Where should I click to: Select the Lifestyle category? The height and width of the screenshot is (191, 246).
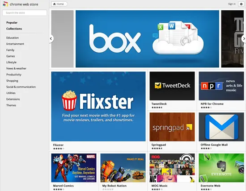pos(11,62)
